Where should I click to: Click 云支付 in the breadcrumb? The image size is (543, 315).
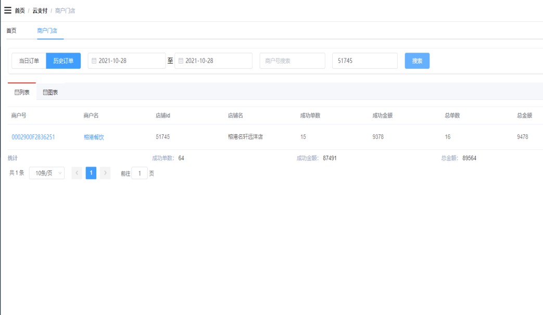(40, 11)
